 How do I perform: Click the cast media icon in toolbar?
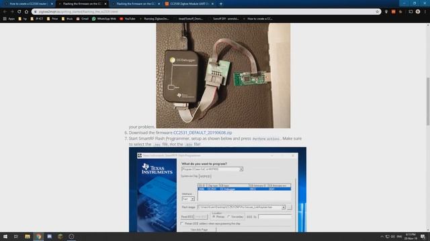(x=411, y=12)
